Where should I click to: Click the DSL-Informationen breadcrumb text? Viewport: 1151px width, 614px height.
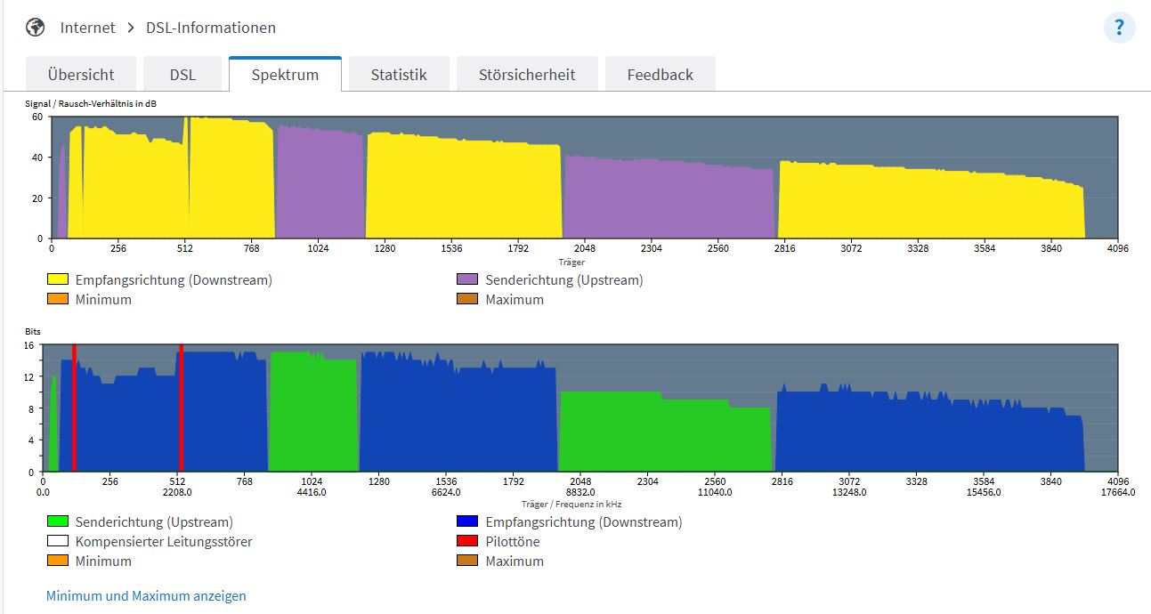click(x=211, y=28)
